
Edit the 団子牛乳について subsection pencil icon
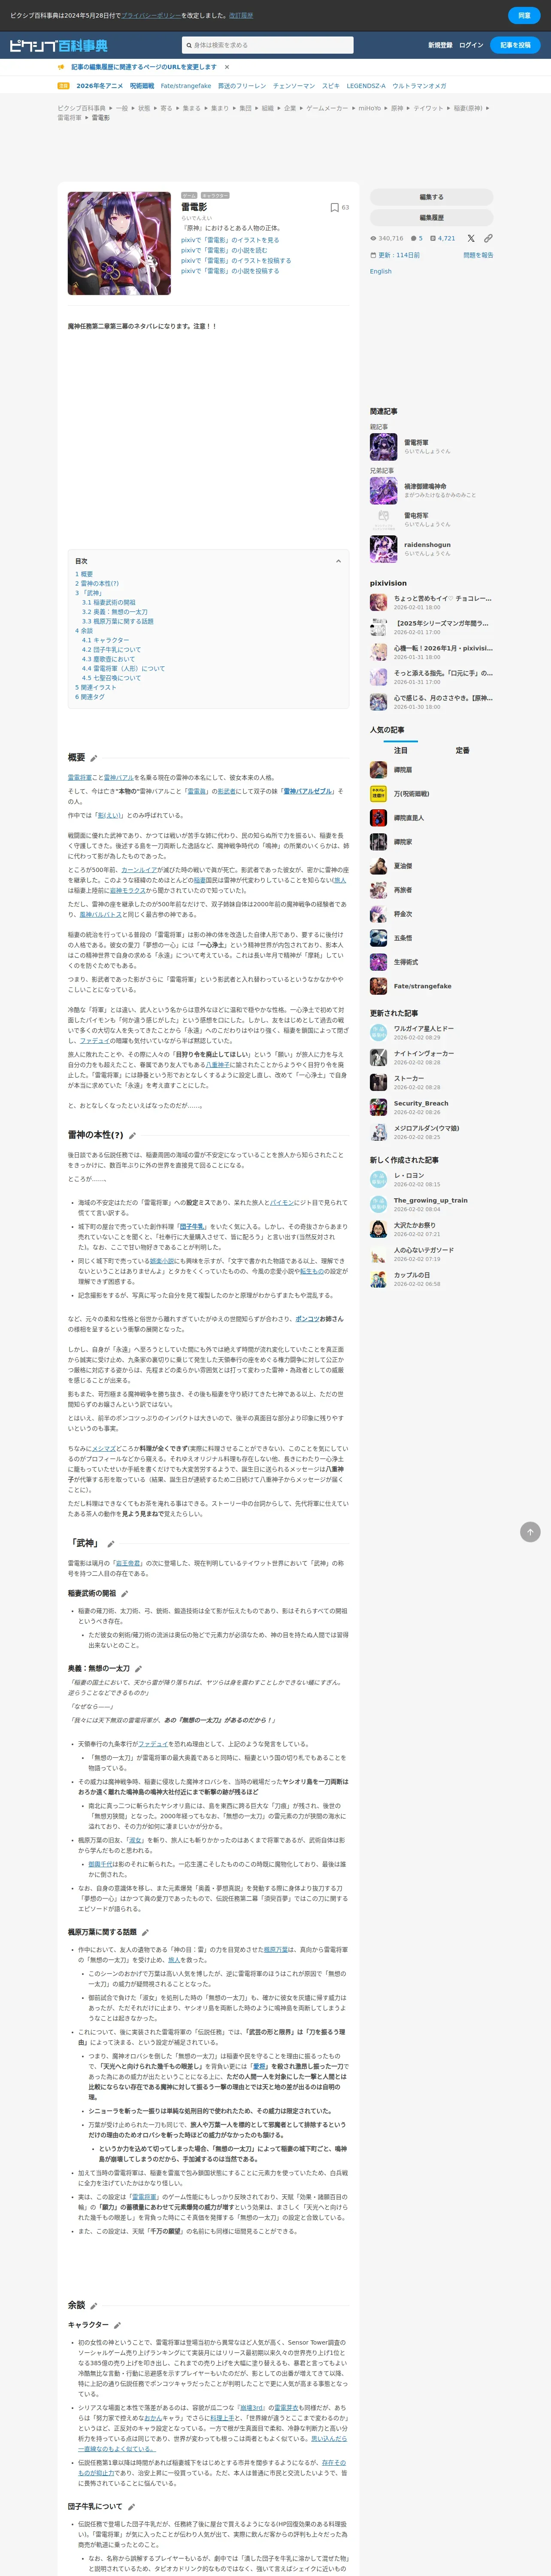(131, 2507)
